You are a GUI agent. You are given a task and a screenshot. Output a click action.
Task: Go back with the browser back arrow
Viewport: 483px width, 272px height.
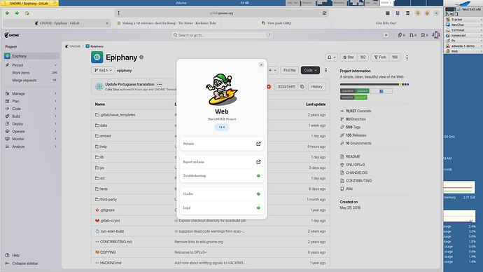coord(7,13)
